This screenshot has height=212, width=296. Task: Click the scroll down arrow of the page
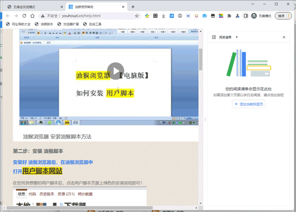pos(201,203)
